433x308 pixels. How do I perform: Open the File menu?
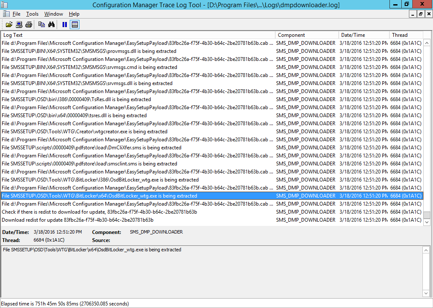point(16,14)
